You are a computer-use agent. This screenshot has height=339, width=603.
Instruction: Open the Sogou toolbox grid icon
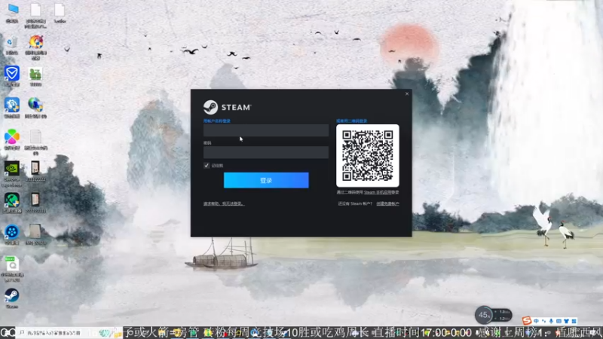point(574,321)
